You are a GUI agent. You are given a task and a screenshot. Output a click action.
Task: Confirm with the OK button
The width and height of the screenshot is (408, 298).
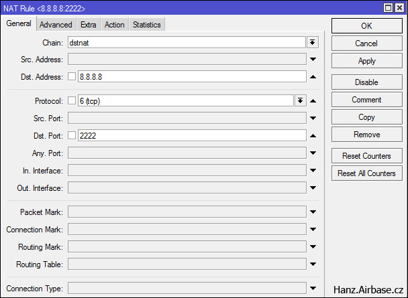tap(367, 25)
